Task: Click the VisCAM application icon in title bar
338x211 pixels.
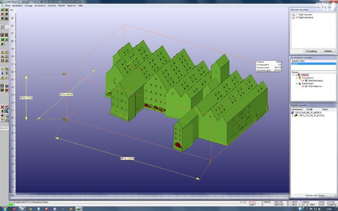Action: (x=2, y=2)
